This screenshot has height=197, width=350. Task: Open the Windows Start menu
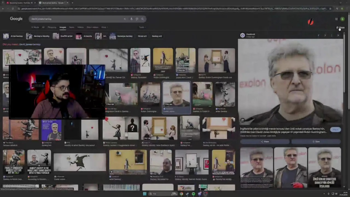tap(145, 194)
